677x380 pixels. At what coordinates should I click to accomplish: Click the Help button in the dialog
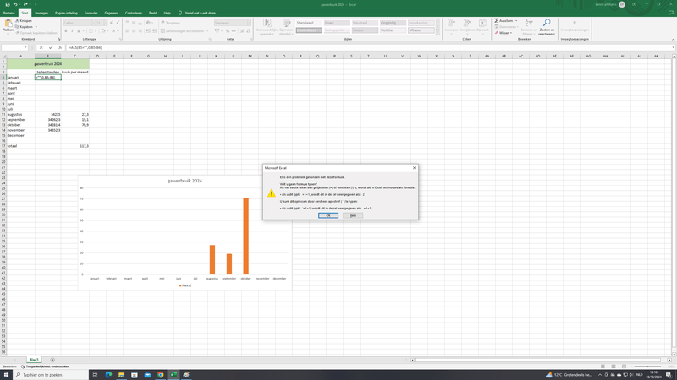353,215
